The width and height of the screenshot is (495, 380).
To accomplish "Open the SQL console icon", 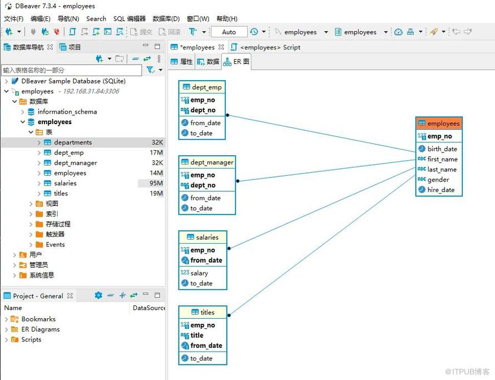I will [108, 32].
